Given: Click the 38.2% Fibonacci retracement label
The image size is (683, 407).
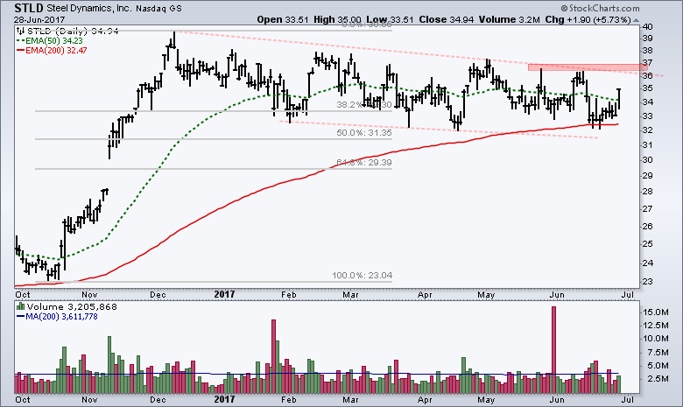Looking at the screenshot, I should [x=364, y=105].
